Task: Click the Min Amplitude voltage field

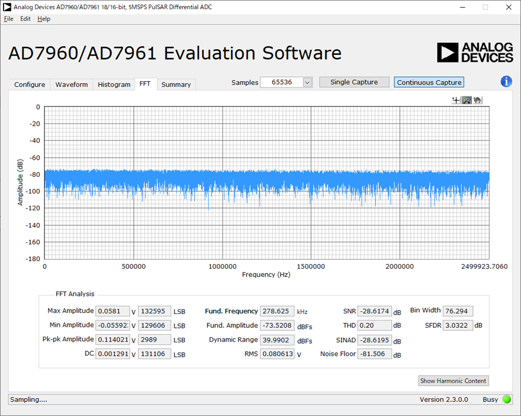Action: (x=113, y=325)
